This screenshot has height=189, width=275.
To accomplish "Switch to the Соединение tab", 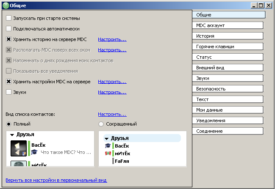I will pos(228,131).
